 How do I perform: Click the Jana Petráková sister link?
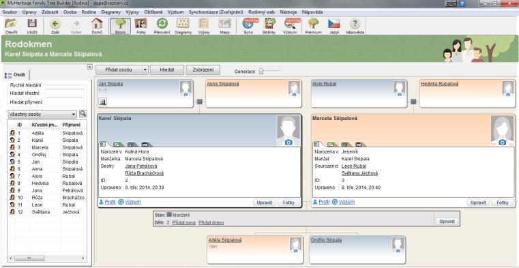(x=141, y=166)
